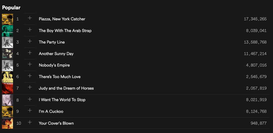
Task: Click plus next to Nobody's Empire
Action: [x=30, y=64]
